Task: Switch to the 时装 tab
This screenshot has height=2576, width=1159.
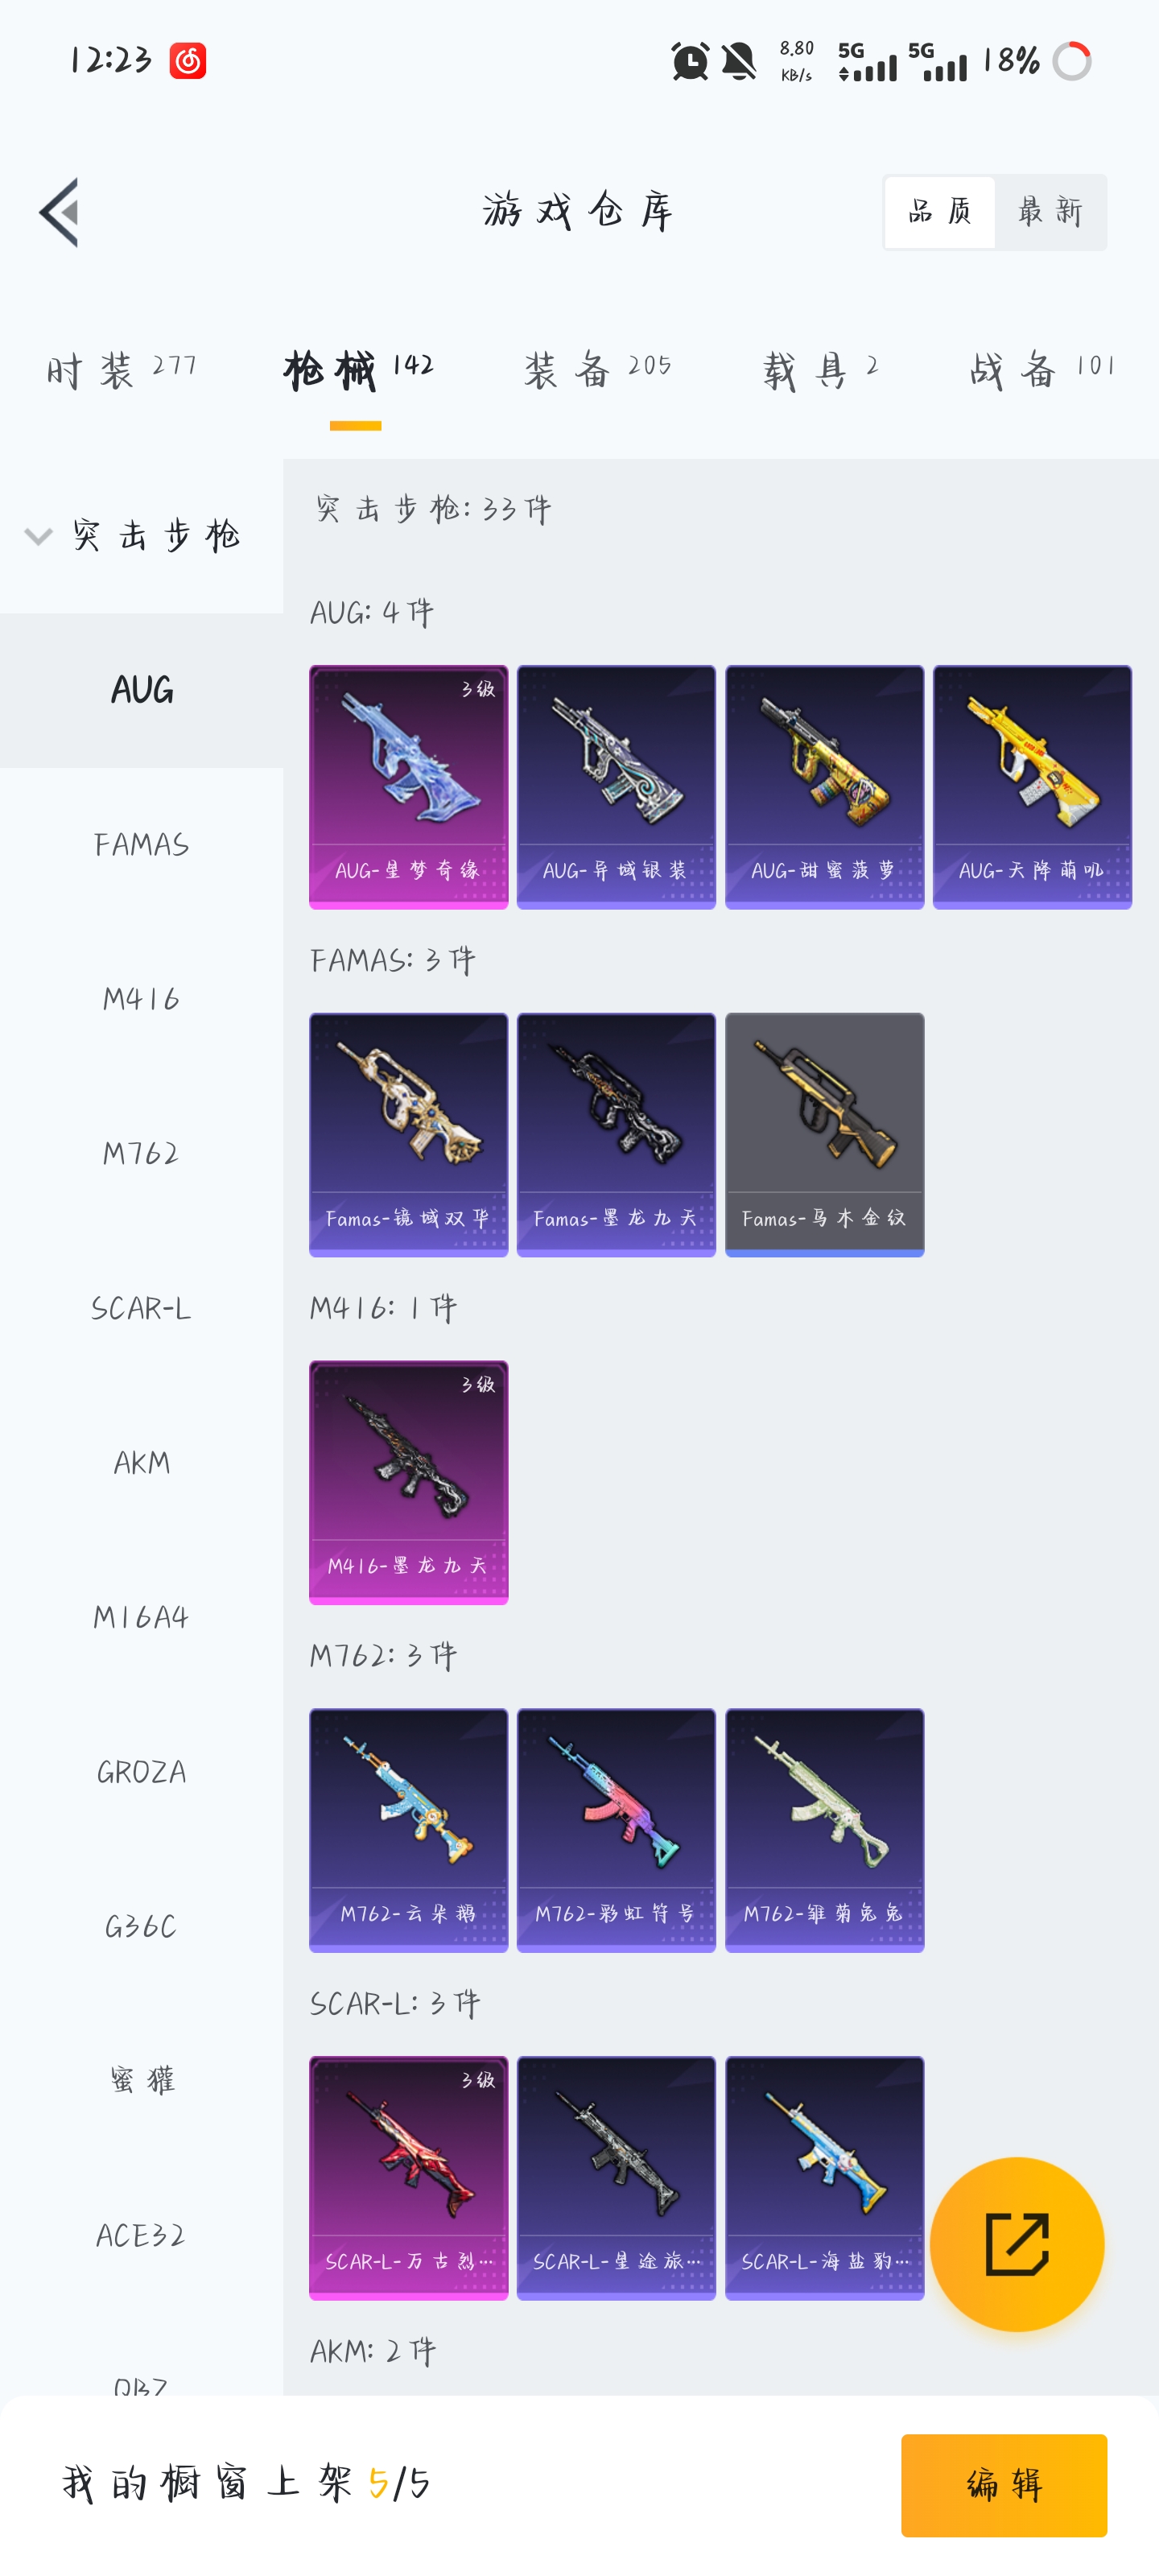Action: [x=121, y=370]
